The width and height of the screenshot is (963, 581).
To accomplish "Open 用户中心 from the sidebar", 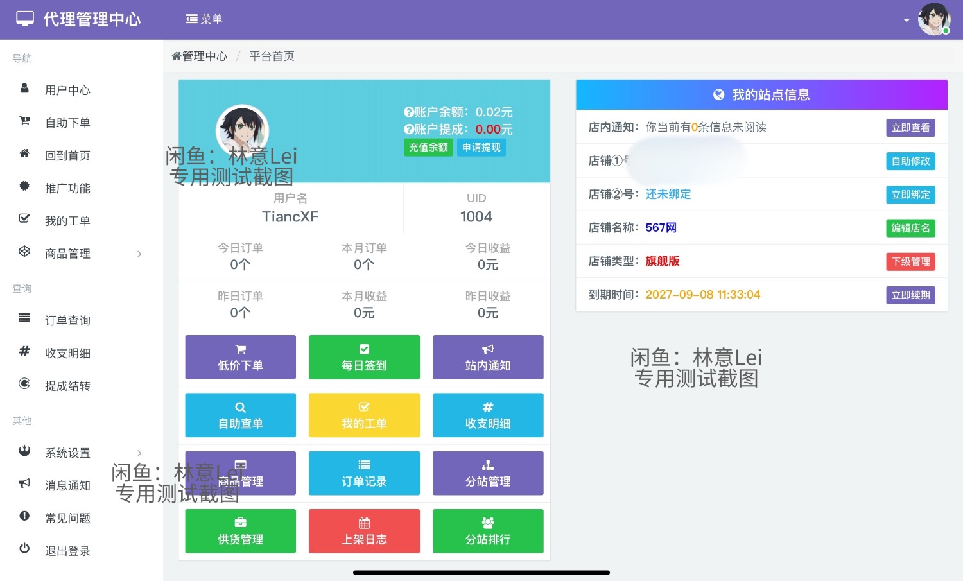I will click(x=67, y=90).
